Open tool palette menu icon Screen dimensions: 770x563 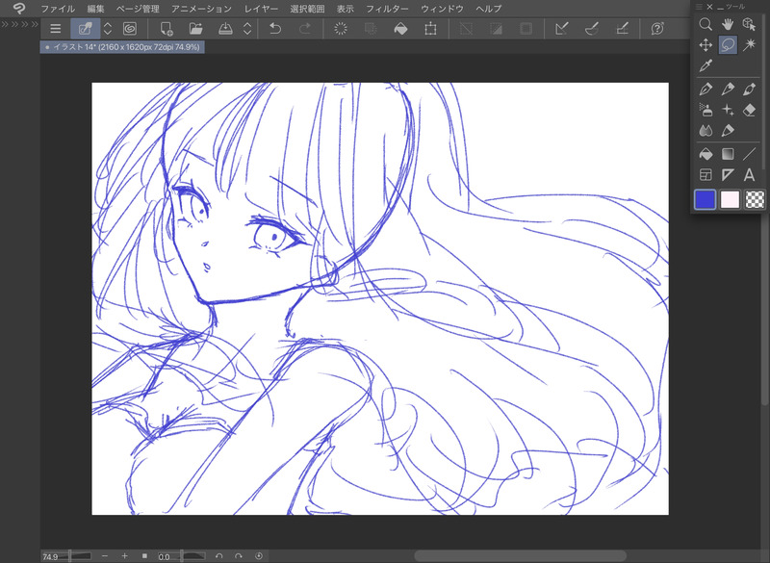pyautogui.click(x=699, y=7)
